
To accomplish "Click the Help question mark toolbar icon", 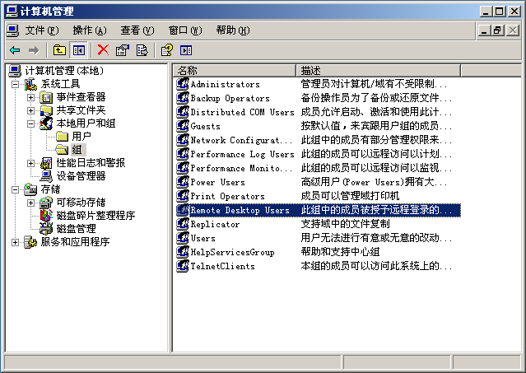I will click(x=167, y=51).
